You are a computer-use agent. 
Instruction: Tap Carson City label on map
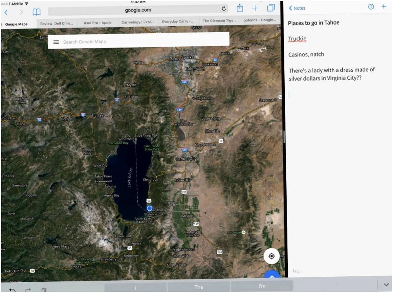[x=186, y=159]
